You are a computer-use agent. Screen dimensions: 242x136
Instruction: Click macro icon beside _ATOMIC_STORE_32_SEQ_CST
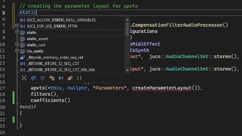click(23, 63)
